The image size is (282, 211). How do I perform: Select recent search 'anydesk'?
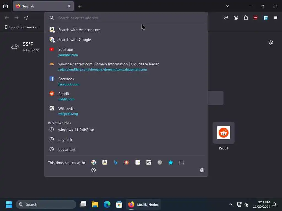(x=126, y=140)
